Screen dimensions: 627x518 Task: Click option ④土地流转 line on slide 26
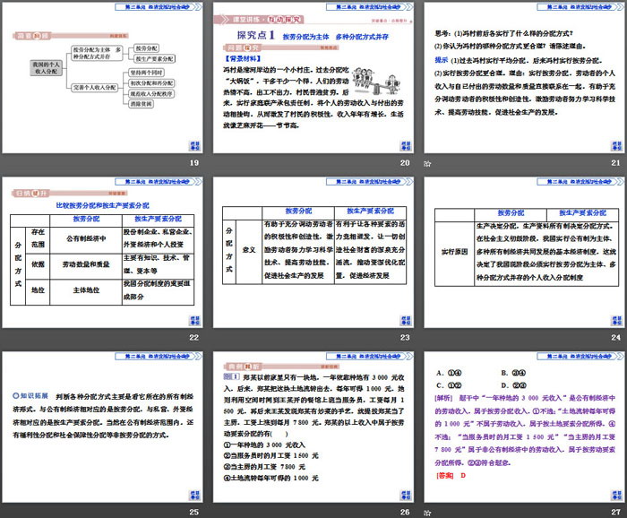(x=271, y=478)
